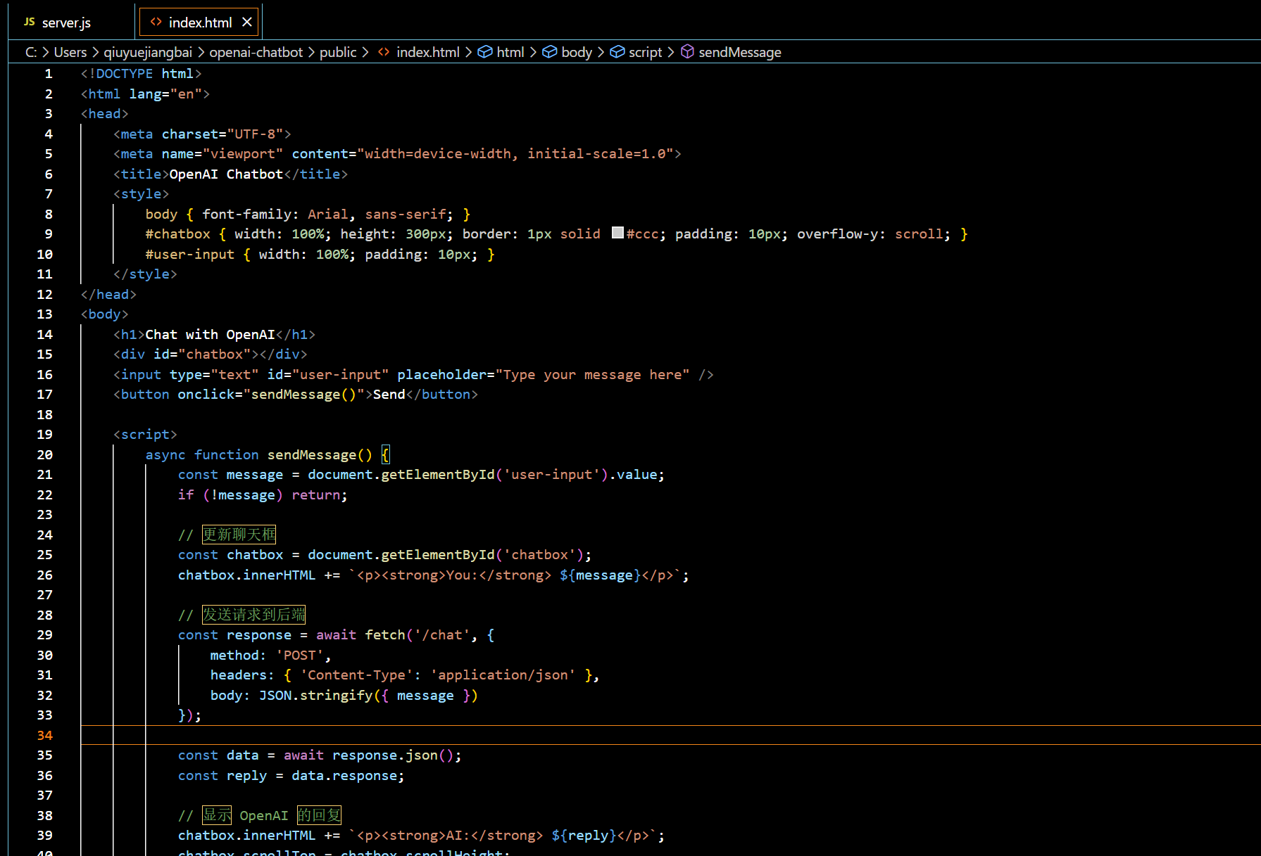Click '#user-input' CSS selector on line 10
Viewport: 1261px width, 856px height.
coord(189,254)
